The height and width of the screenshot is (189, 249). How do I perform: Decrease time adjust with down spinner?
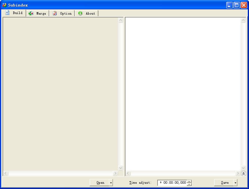coord(189,184)
